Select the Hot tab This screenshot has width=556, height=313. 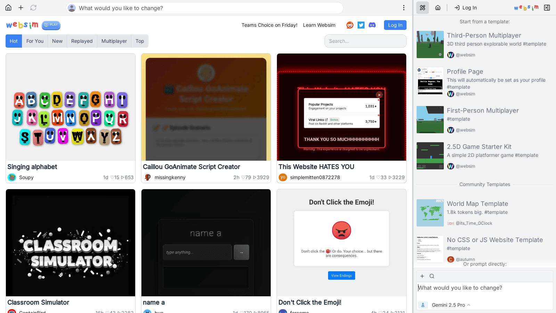click(14, 41)
